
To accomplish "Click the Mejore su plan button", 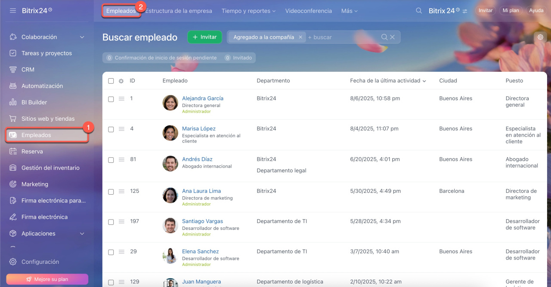I will point(47,279).
